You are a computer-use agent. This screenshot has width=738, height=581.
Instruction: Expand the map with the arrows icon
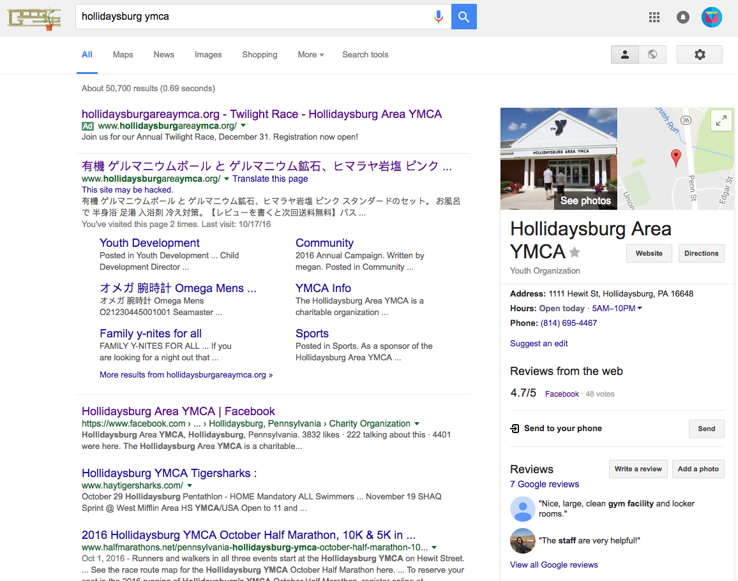[721, 120]
